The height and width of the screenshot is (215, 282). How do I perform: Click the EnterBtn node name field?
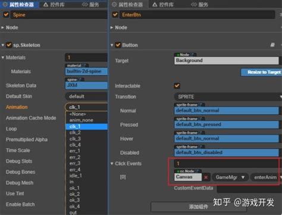pyautogui.click(x=198, y=15)
